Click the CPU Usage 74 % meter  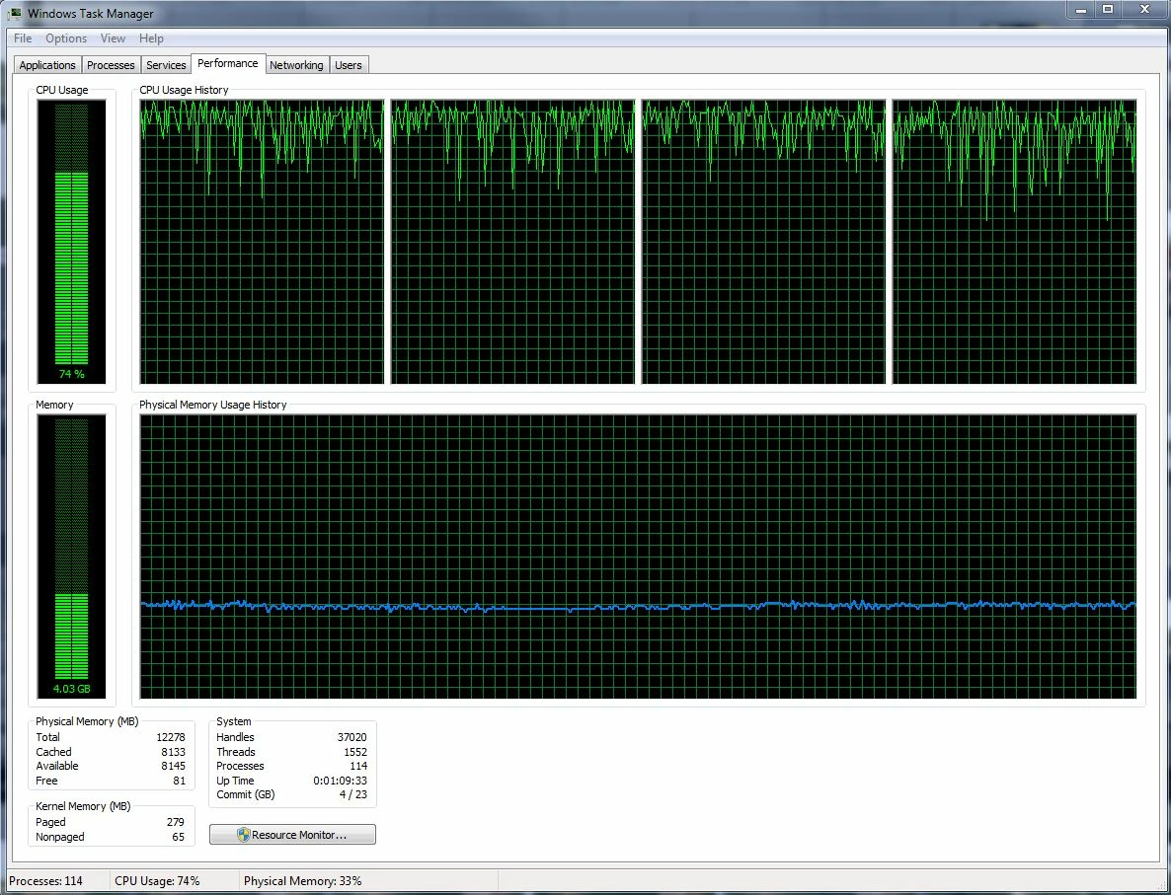click(72, 241)
